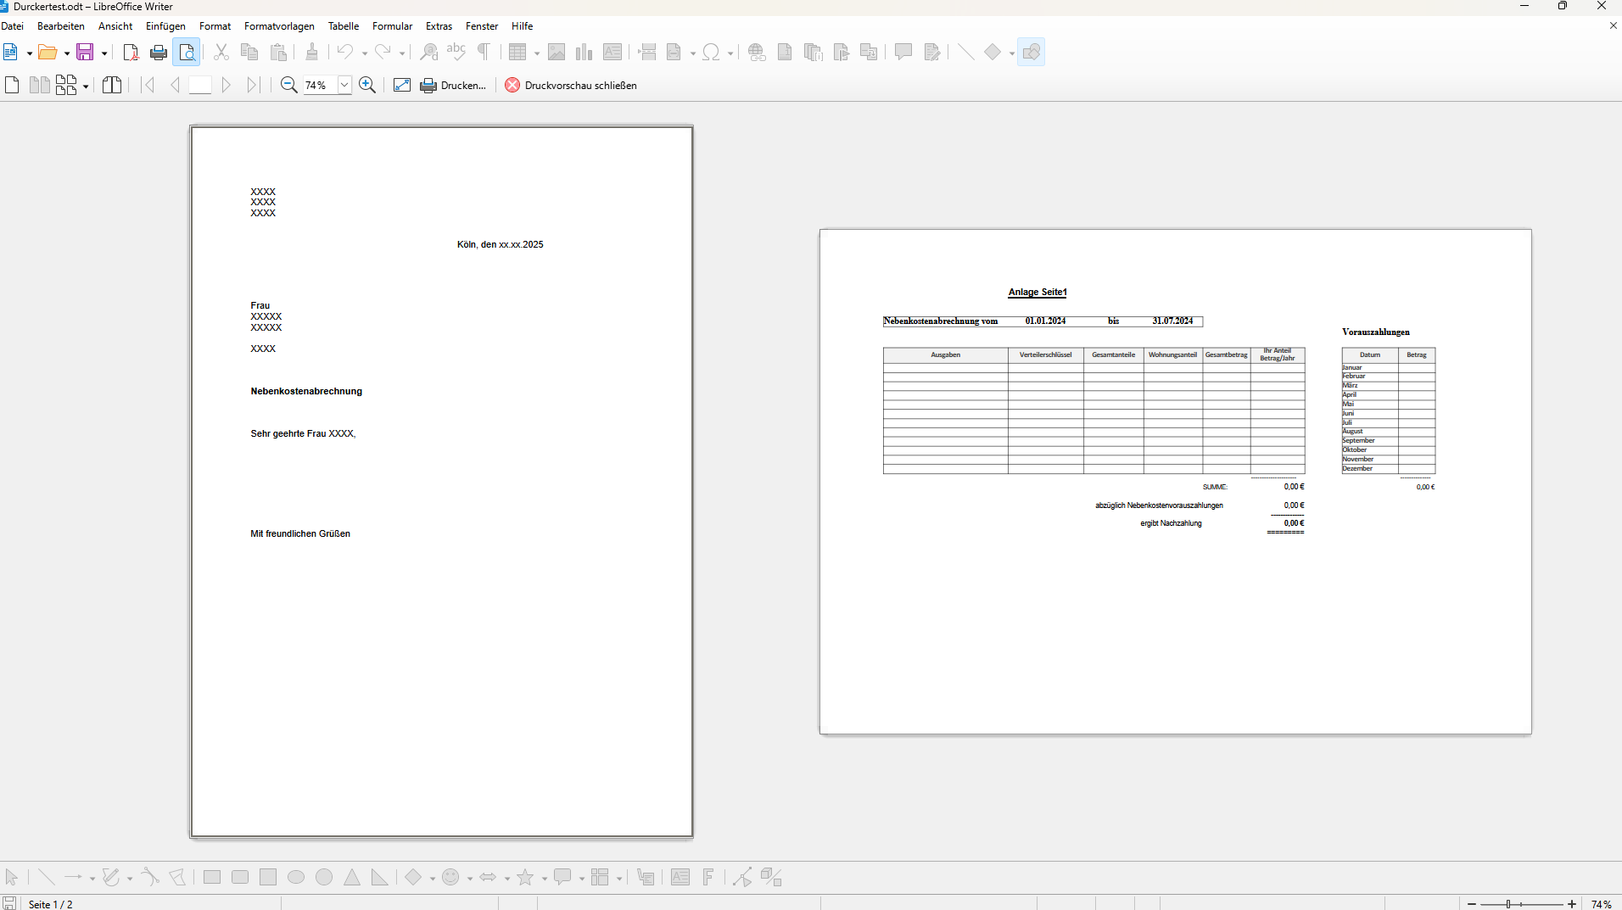Click the Next Page arrow in preview toolbar

[x=226, y=85]
